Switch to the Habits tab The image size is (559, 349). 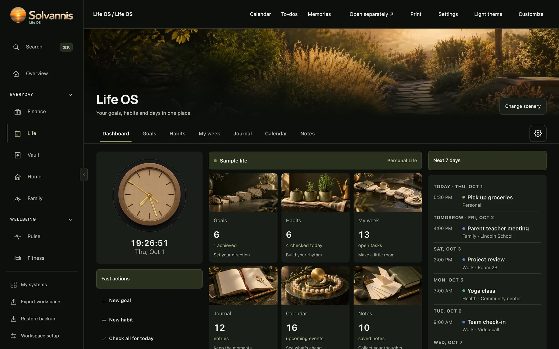click(177, 134)
